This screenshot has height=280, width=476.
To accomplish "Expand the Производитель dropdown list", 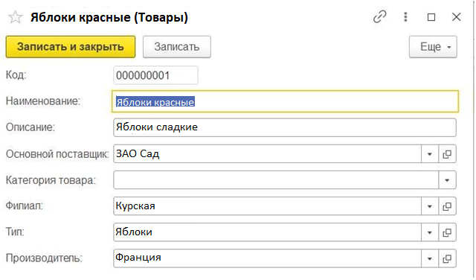I will coord(430,258).
